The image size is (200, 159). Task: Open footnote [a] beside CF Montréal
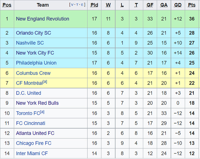[x=45, y=82]
